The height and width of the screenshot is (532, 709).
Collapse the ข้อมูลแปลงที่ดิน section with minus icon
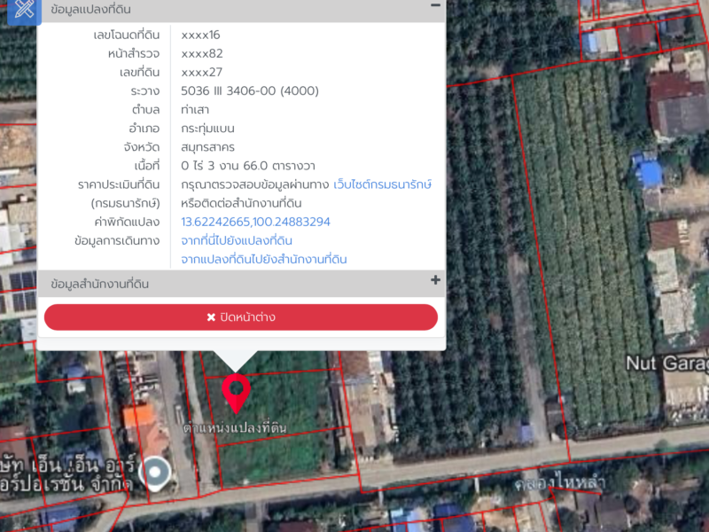pos(435,5)
